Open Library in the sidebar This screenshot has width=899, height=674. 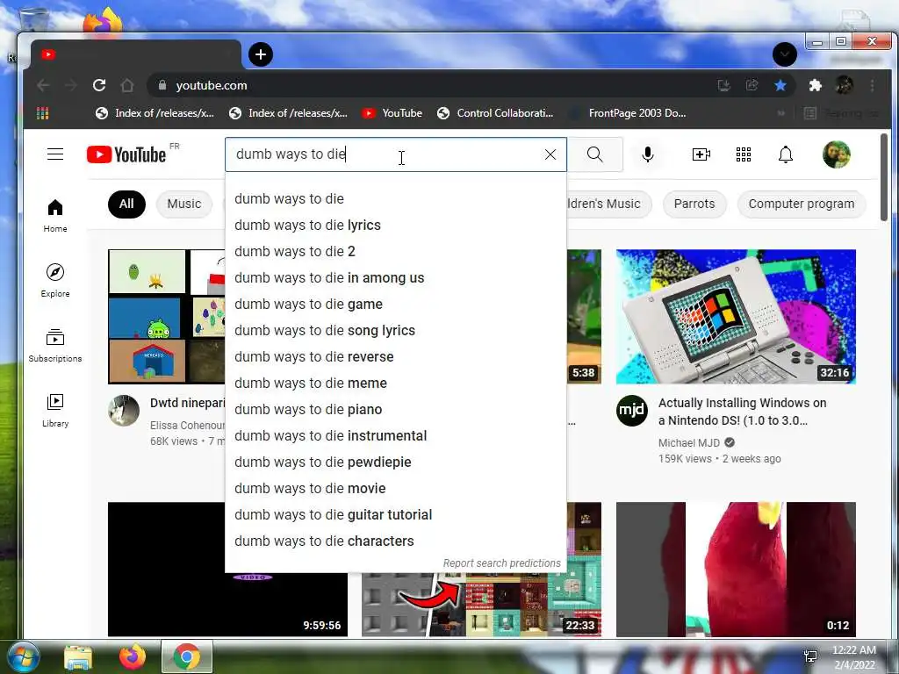pyautogui.click(x=55, y=410)
